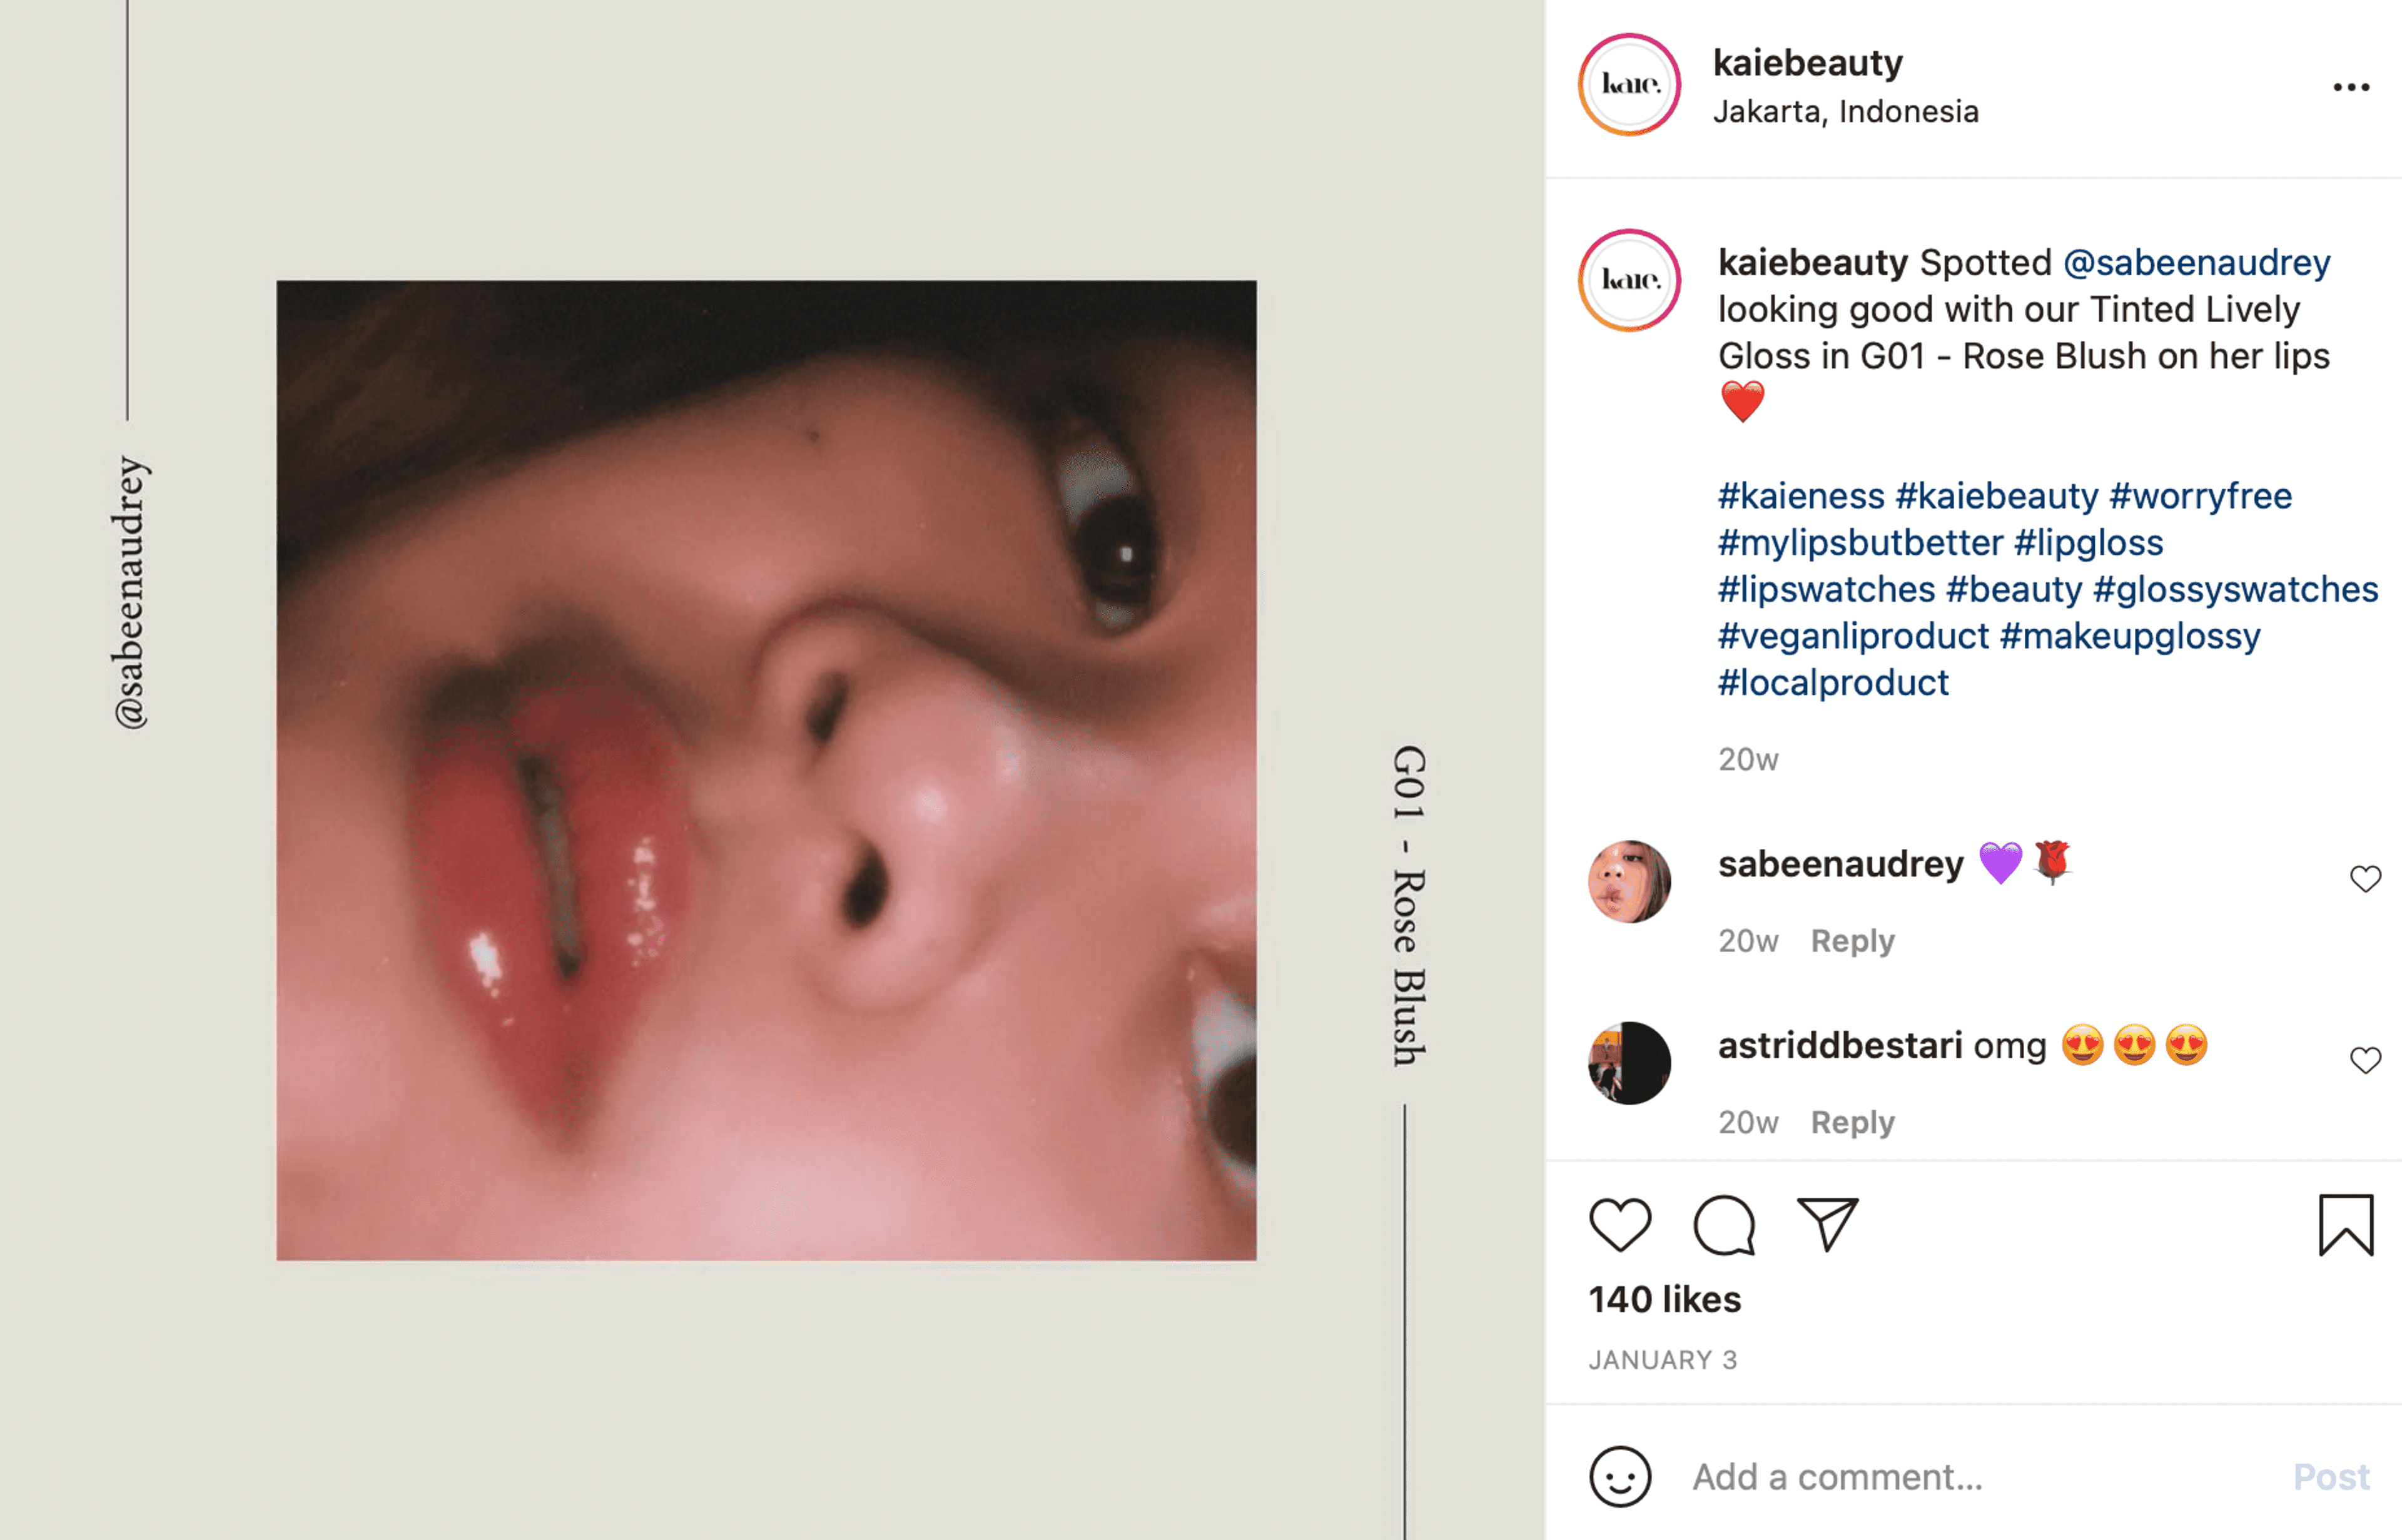Image resolution: width=2402 pixels, height=1540 pixels.
Task: Like sabeenaudrey's comment
Action: point(2365,879)
